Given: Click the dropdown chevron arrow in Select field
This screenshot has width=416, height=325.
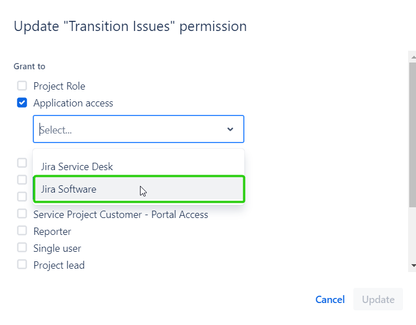Looking at the screenshot, I should tap(230, 130).
